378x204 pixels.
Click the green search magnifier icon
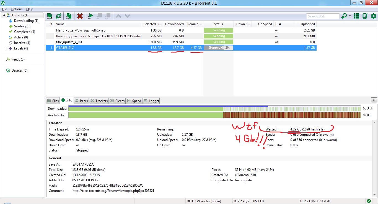coord(344,16)
